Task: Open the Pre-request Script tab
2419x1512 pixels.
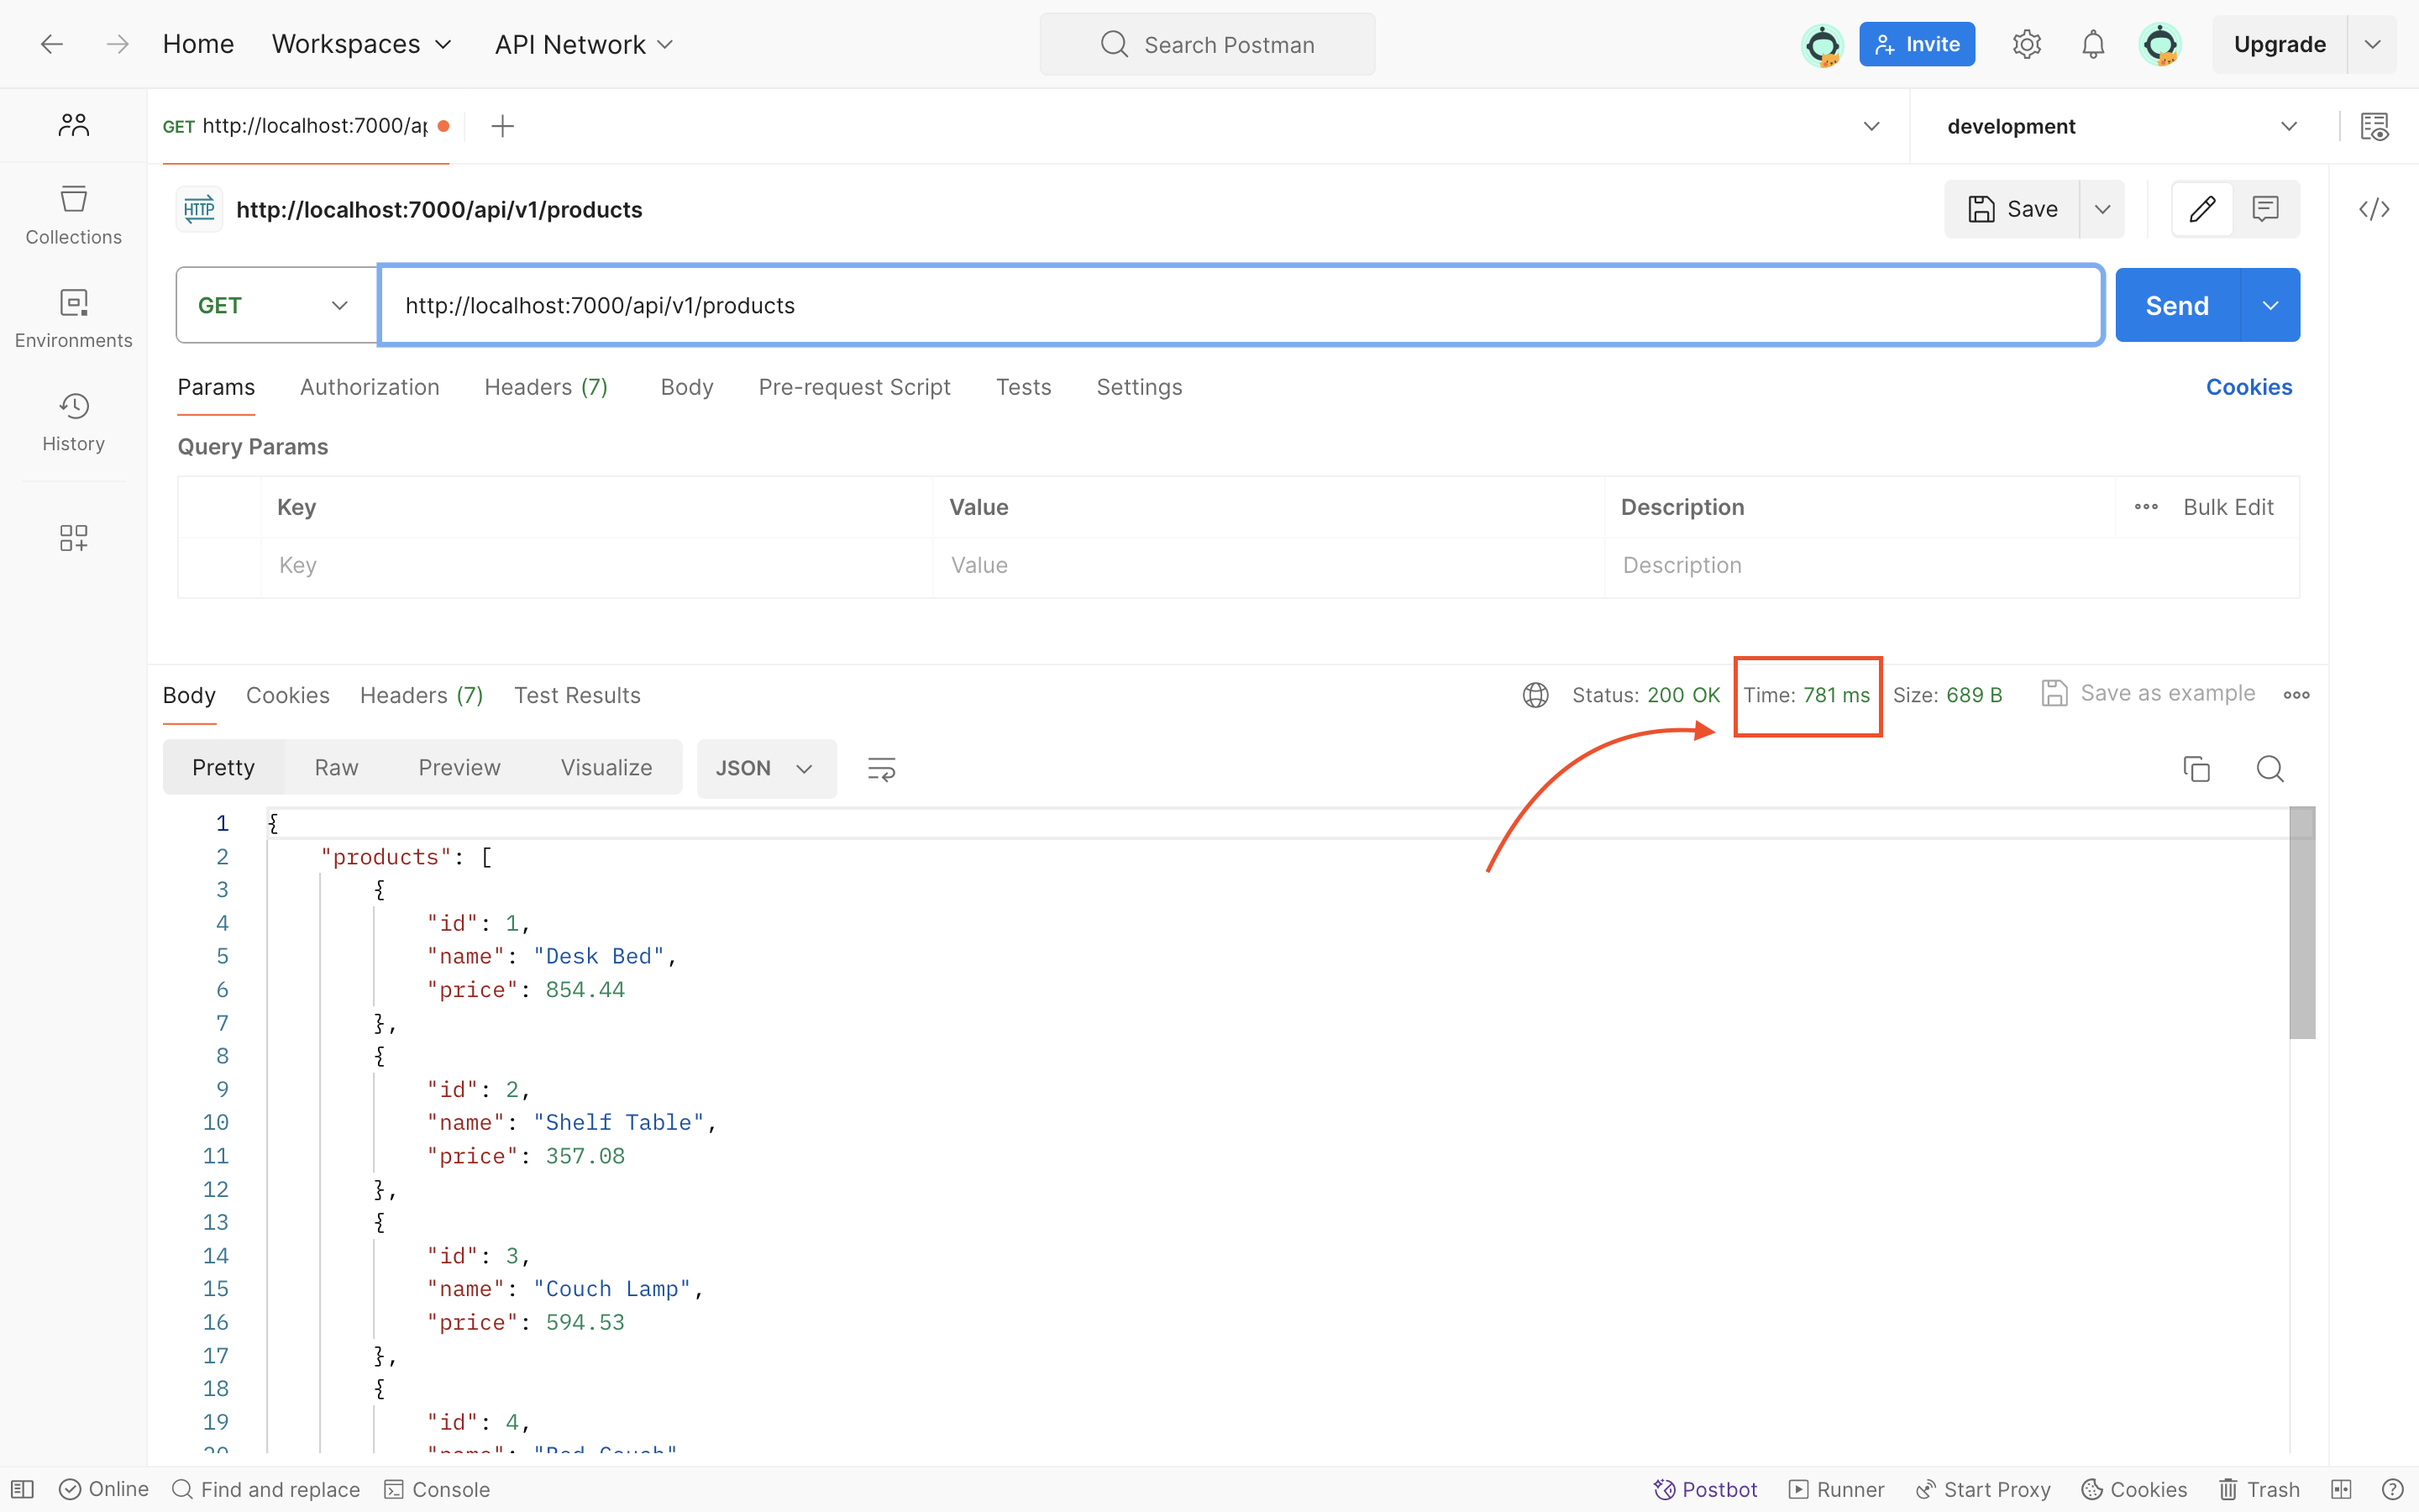Action: tap(853, 387)
